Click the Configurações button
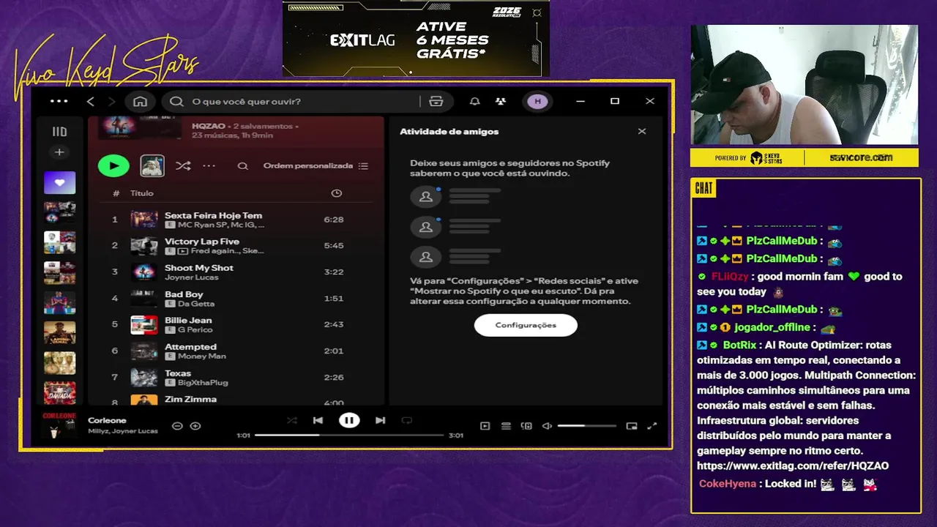 [x=526, y=325]
